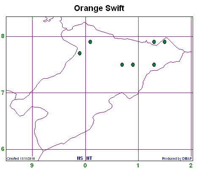
Task: Click the Produced by DMAP credit
Action: (177, 159)
